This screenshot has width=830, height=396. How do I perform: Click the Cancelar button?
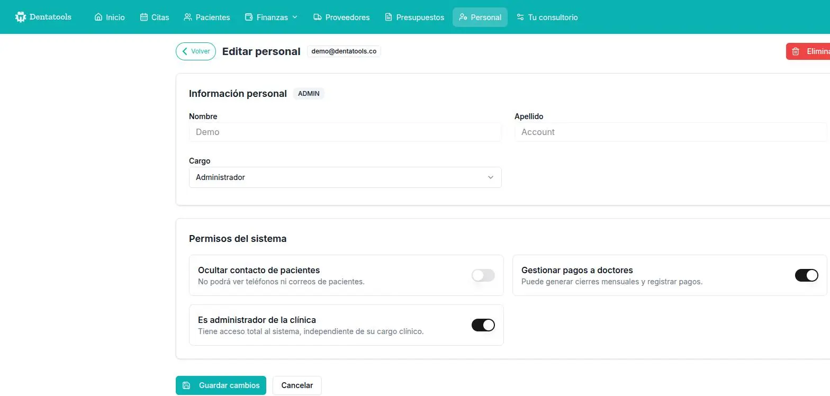tap(297, 385)
